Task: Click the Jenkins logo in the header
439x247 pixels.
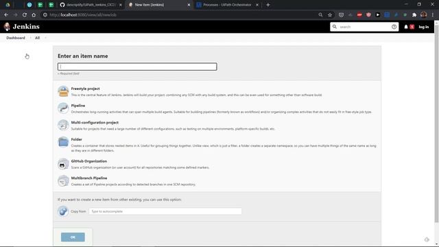Action: point(22,27)
